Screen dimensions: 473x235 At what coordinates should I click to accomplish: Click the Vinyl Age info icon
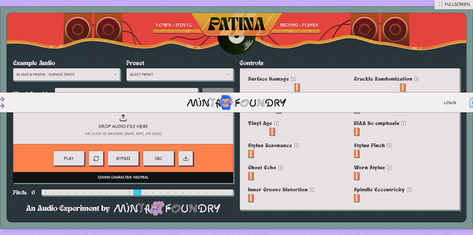[276, 123]
